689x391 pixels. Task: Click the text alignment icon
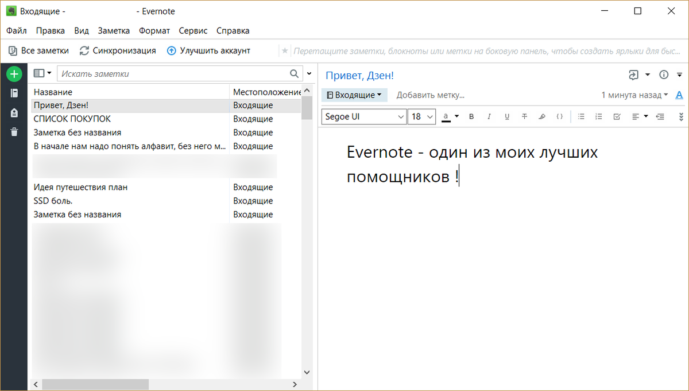tap(636, 116)
